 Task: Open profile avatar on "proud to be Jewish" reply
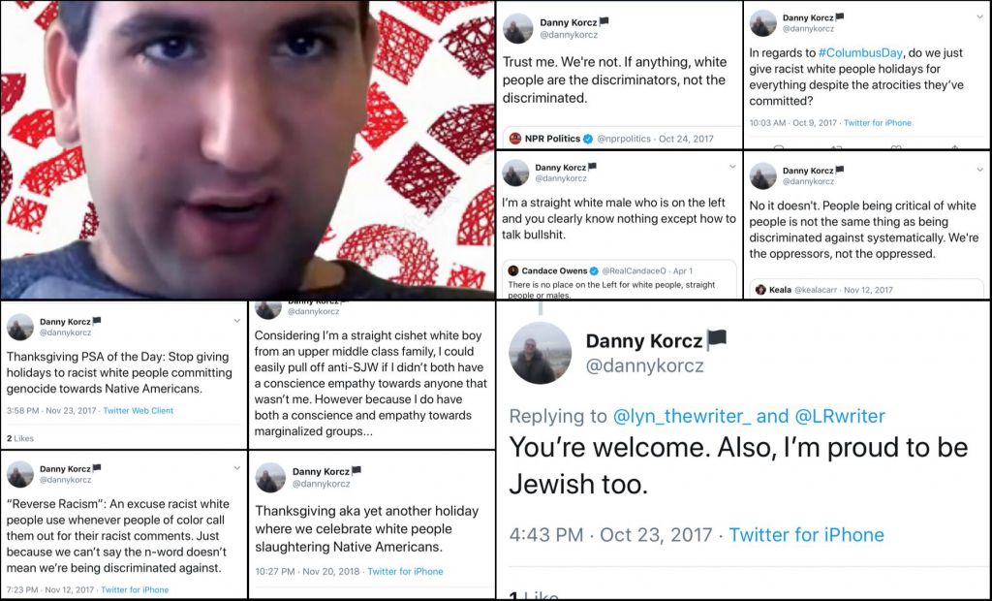[x=540, y=353]
